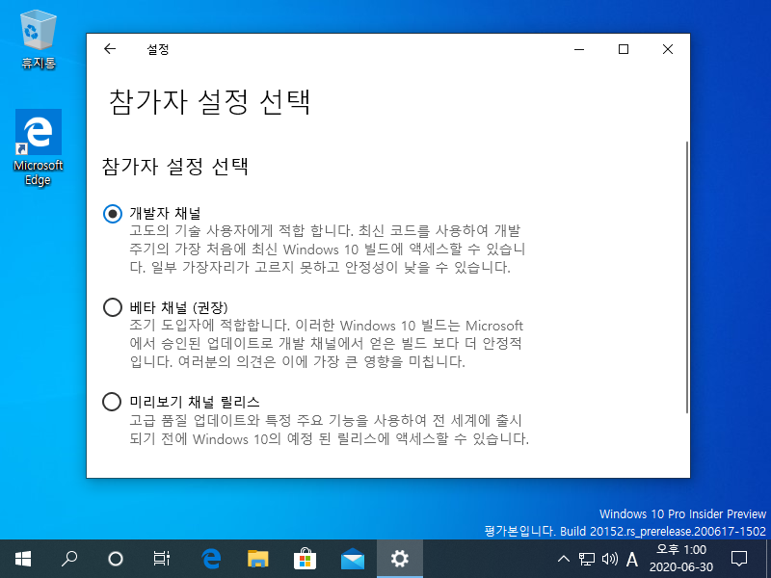Expand the hidden icons chevron in the tray
The image size is (771, 578).
tap(564, 557)
